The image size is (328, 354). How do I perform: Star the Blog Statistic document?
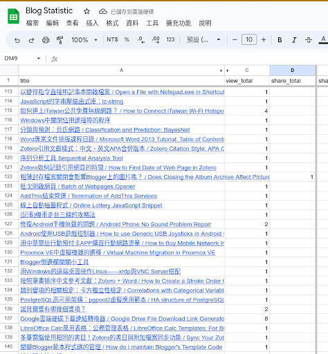point(86,11)
